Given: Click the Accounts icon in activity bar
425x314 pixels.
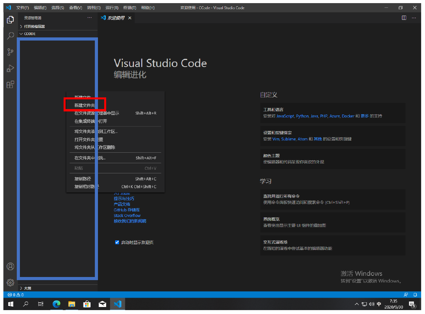Looking at the screenshot, I should coord(11,266).
